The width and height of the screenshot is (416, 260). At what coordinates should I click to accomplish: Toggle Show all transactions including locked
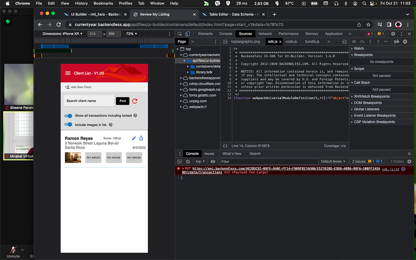click(x=68, y=116)
